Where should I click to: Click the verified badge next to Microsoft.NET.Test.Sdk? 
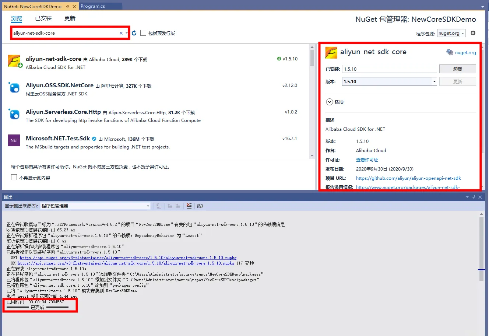[94, 139]
